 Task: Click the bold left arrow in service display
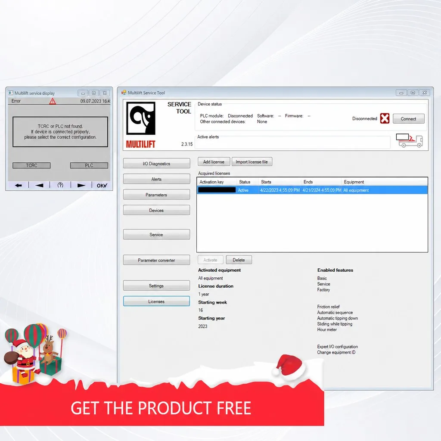[18, 185]
